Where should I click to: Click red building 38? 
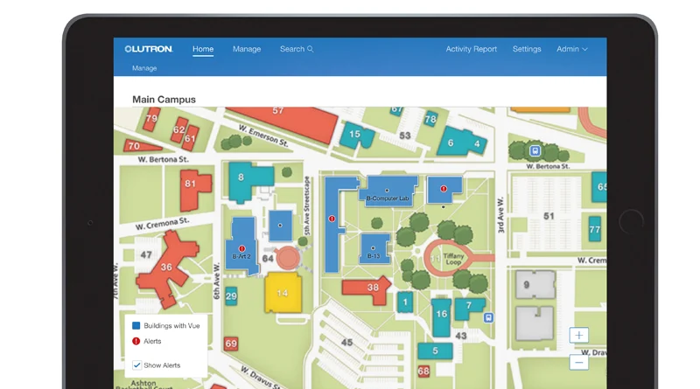click(368, 288)
